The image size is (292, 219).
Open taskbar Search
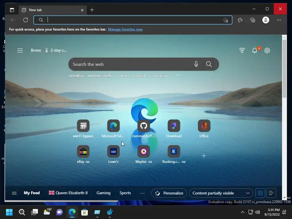(22, 212)
